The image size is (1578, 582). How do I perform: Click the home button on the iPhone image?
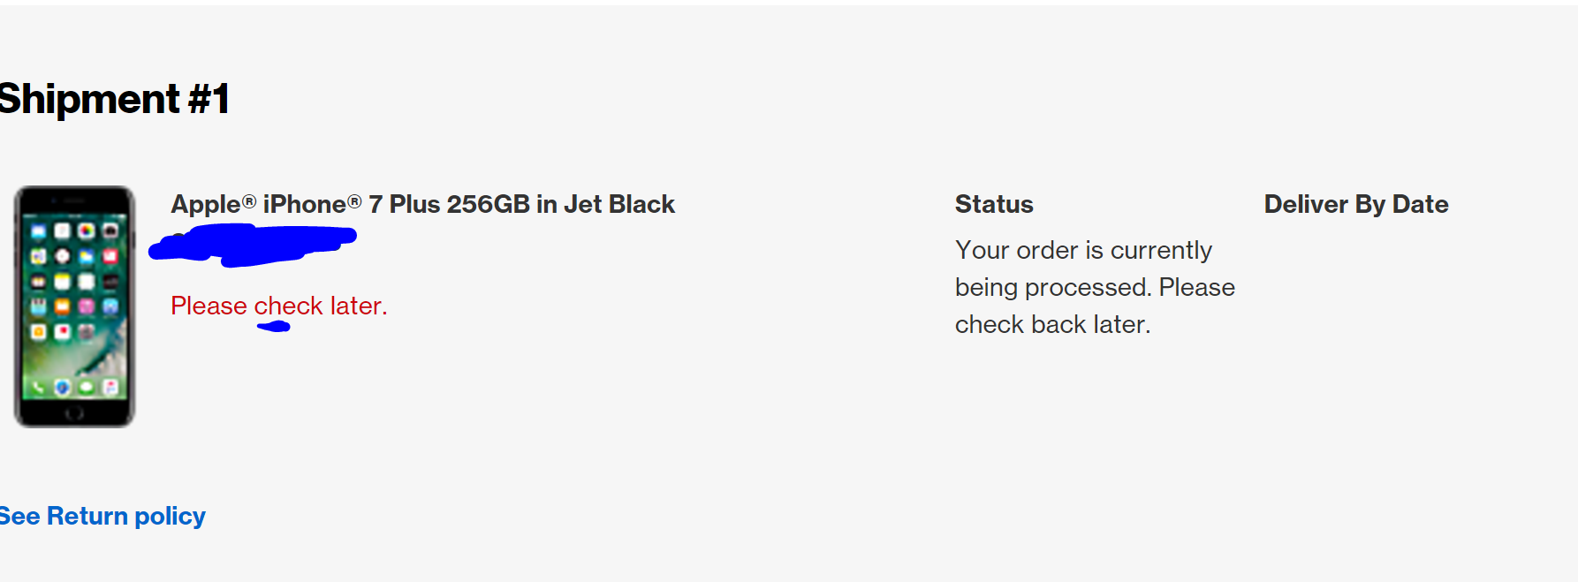(x=74, y=412)
